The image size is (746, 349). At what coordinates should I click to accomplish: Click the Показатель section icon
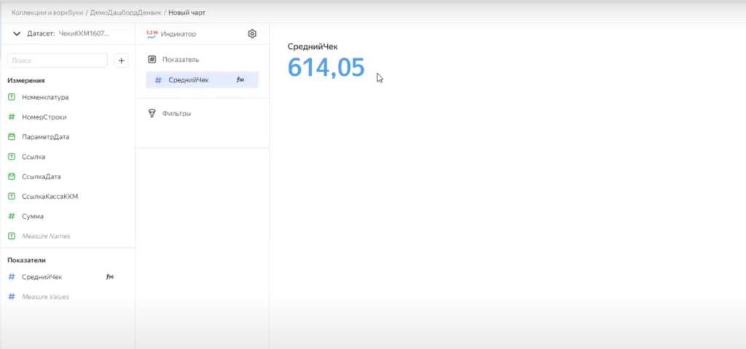[152, 60]
